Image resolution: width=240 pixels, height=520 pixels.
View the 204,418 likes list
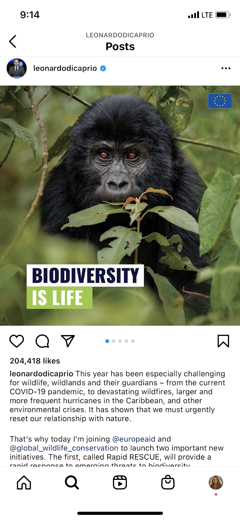click(x=35, y=361)
